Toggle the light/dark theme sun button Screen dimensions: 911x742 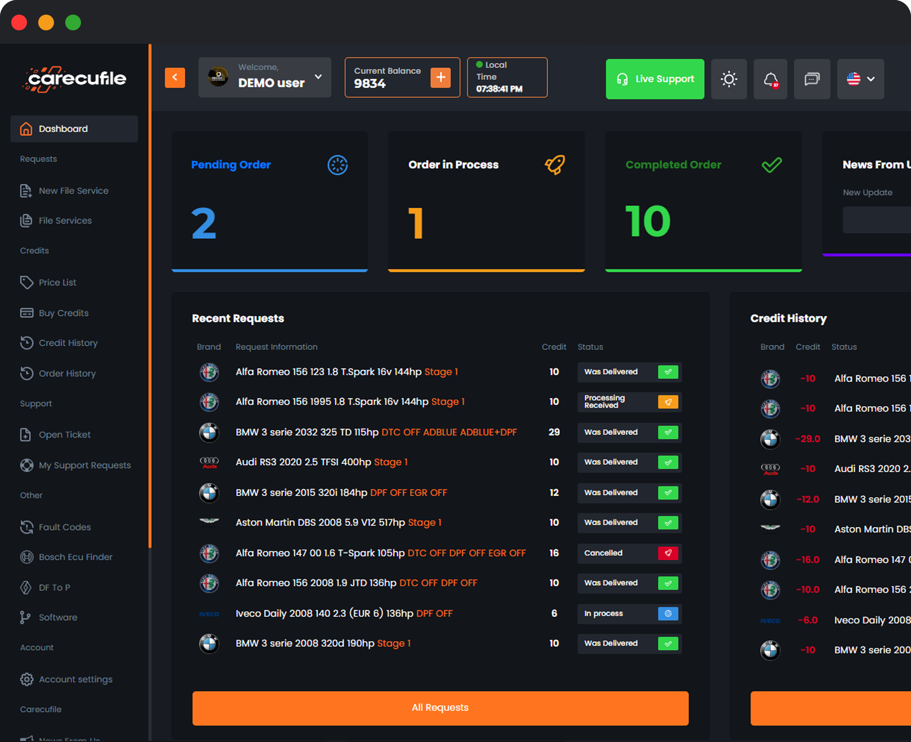tap(729, 79)
